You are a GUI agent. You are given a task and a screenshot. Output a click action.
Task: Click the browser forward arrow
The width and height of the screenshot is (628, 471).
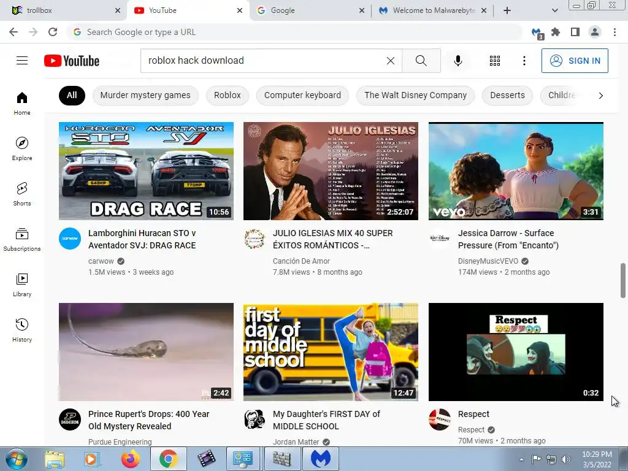click(33, 32)
